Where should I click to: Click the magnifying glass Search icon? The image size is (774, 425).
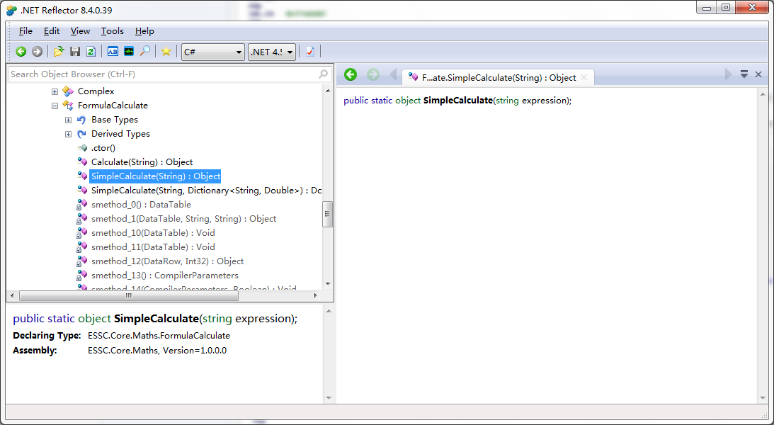point(144,51)
